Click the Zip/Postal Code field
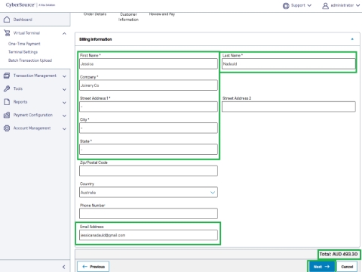The width and height of the screenshot is (362, 272). click(149, 171)
